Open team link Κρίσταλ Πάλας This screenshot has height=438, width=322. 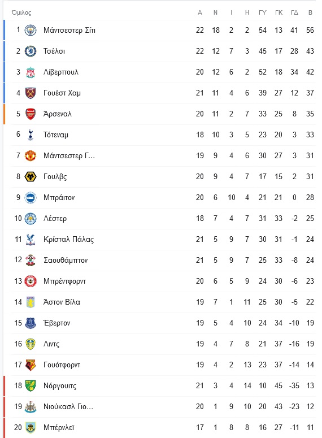point(68,240)
